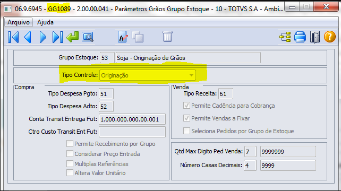This screenshot has width=341, height=191.
Task: Open the hierarchy tree icon
Action: pyautogui.click(x=285, y=37)
